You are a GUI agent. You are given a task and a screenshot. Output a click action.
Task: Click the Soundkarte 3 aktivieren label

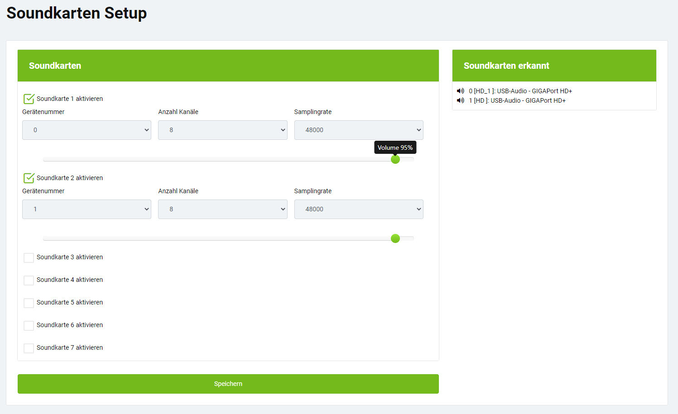(70, 257)
